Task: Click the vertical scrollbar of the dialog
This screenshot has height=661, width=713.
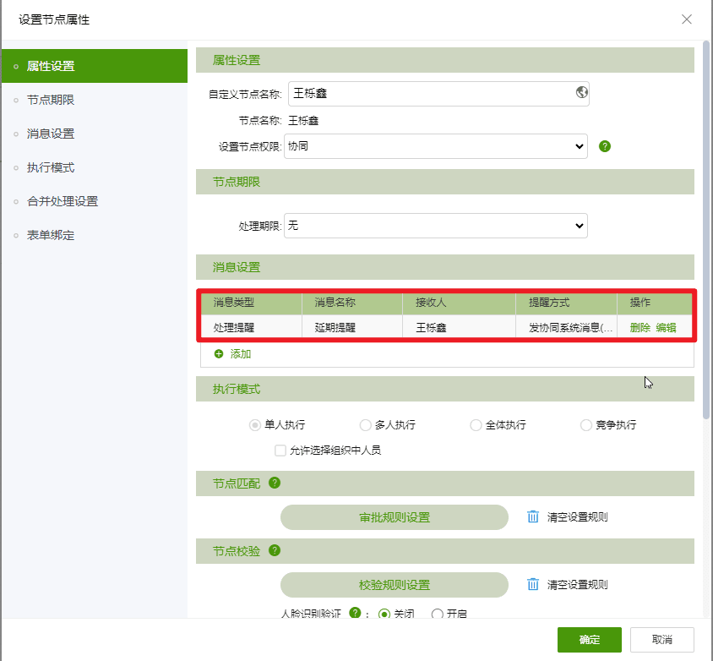Action: coord(705,230)
